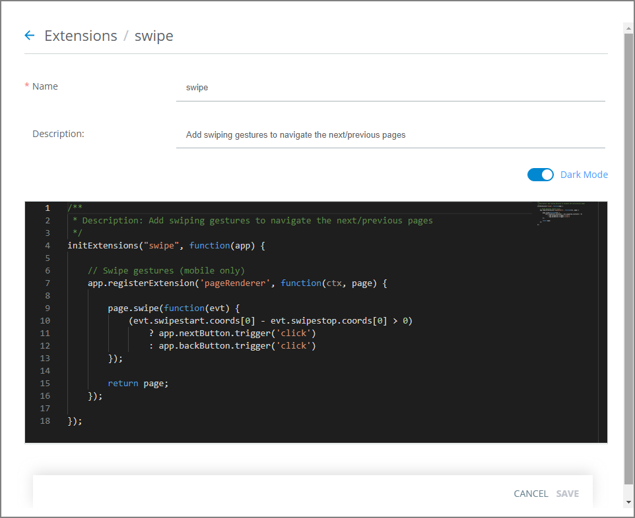Click app.registerExtension on line 7

tap(141, 283)
